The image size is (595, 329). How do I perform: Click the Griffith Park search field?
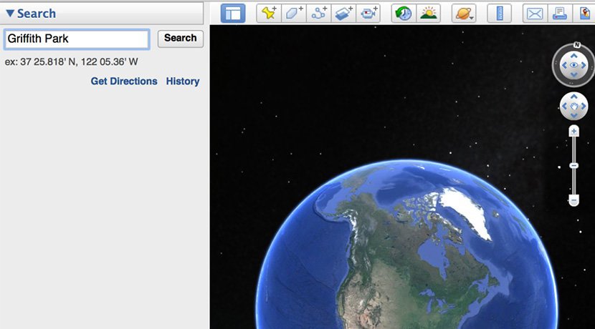(x=77, y=39)
